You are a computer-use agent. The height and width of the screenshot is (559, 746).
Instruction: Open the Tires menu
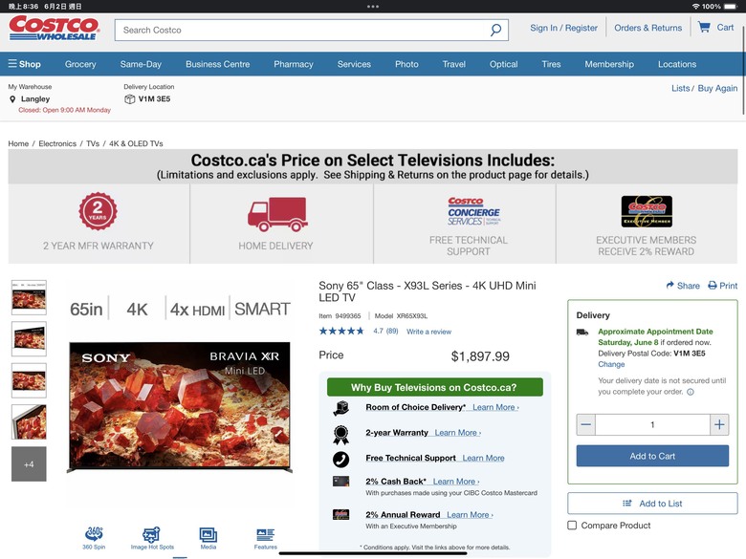point(551,64)
